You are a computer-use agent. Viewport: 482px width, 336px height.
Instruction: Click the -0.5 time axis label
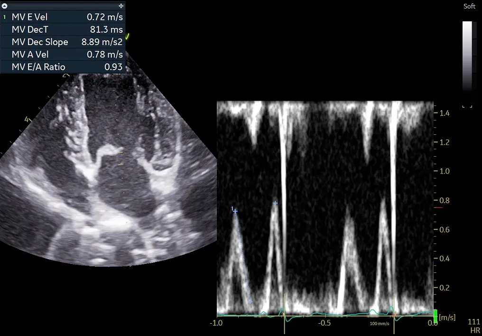click(x=324, y=323)
